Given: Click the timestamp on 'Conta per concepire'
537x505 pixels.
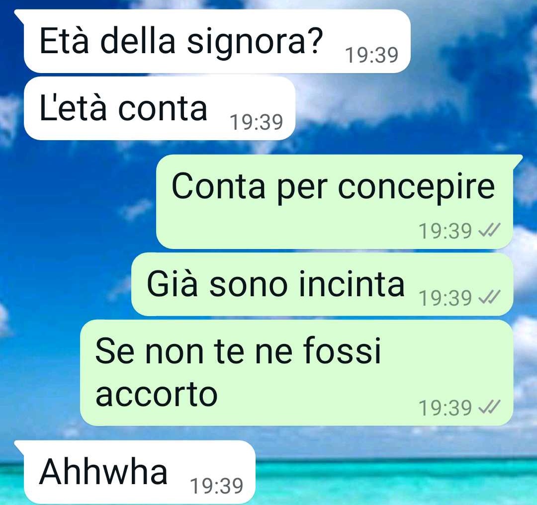Looking at the screenshot, I should [446, 231].
